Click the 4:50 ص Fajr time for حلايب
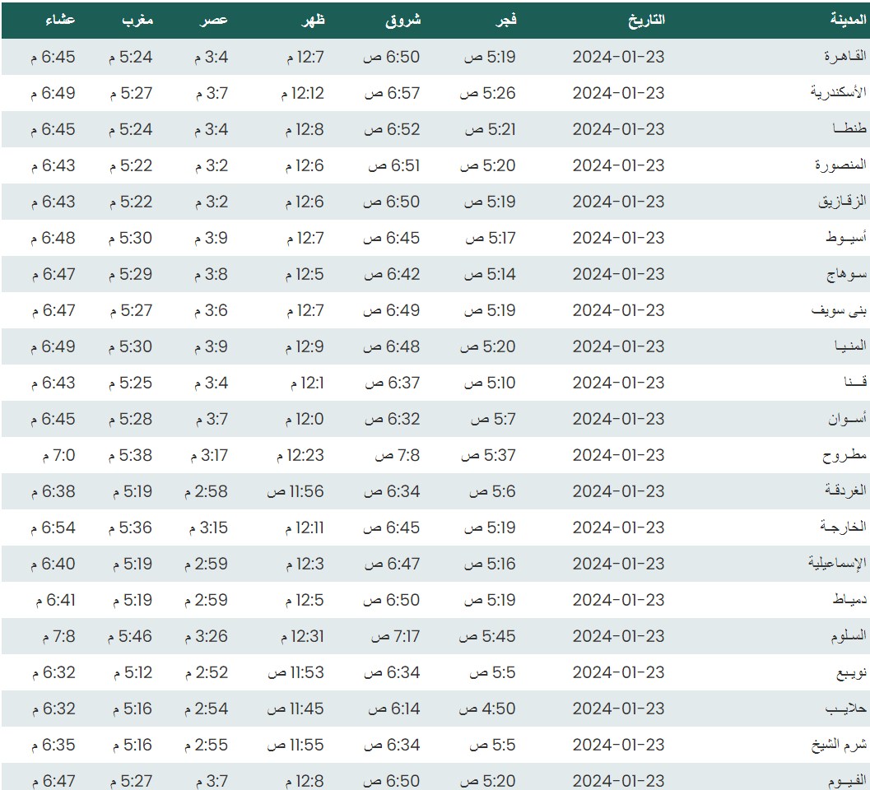This screenshot has width=870, height=790. coord(487,709)
